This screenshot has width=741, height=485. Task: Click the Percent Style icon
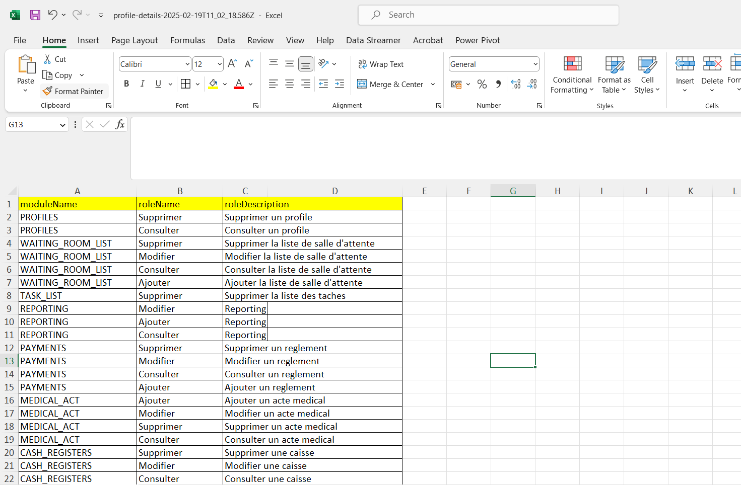point(482,84)
